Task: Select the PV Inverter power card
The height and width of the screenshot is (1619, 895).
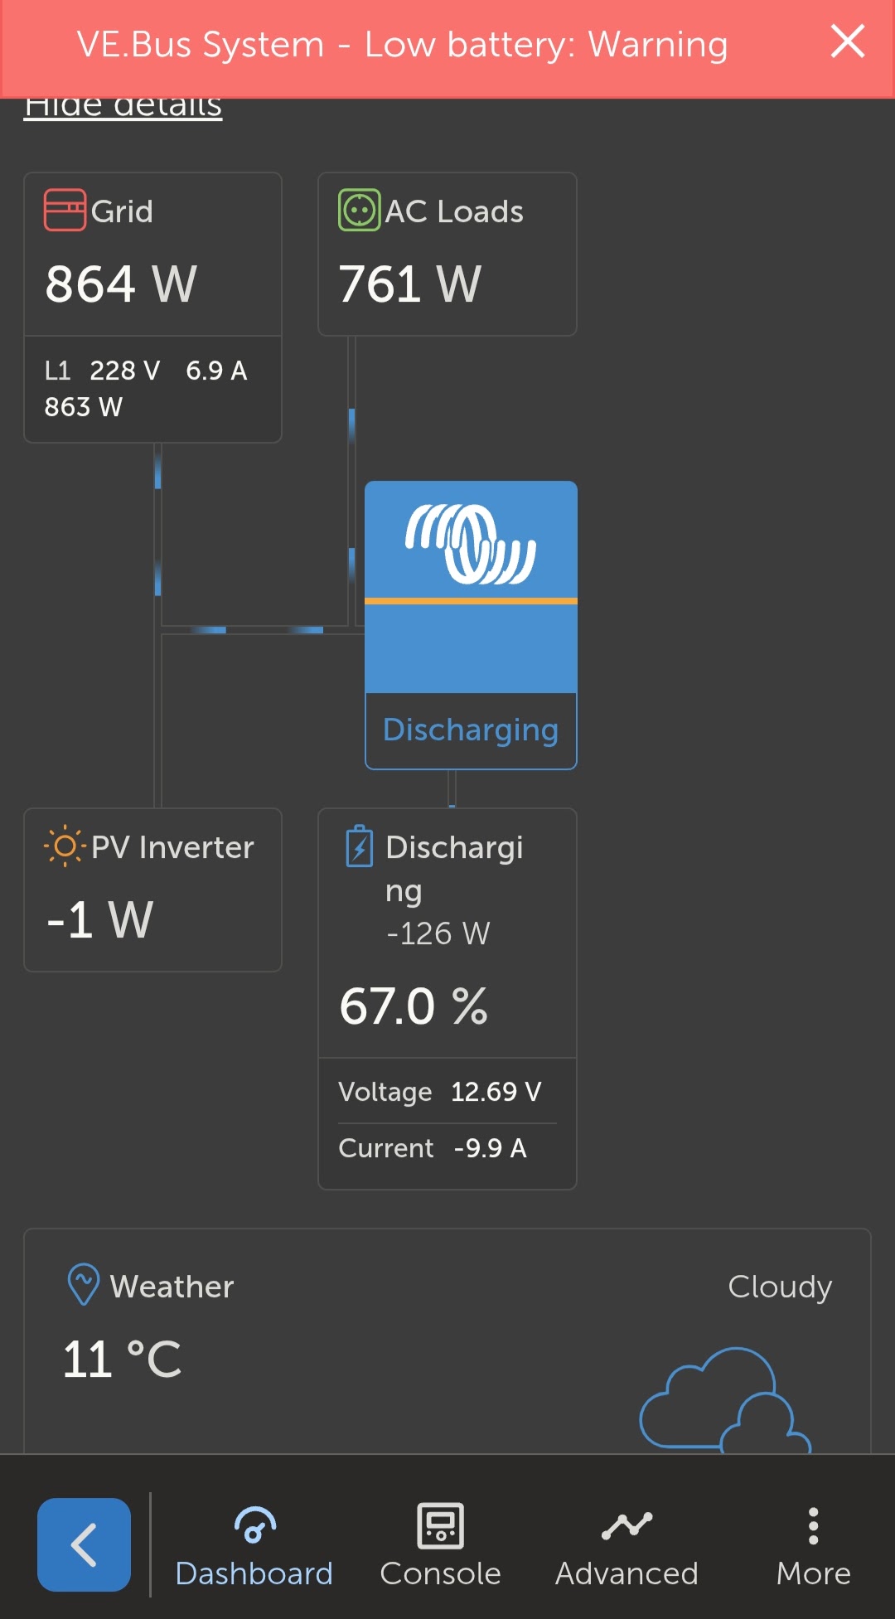Action: (x=152, y=889)
